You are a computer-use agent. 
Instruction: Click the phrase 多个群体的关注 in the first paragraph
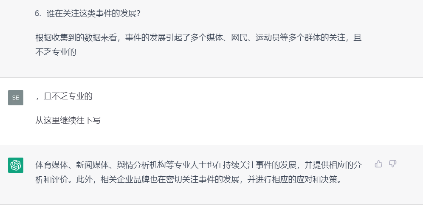[x=317, y=38]
